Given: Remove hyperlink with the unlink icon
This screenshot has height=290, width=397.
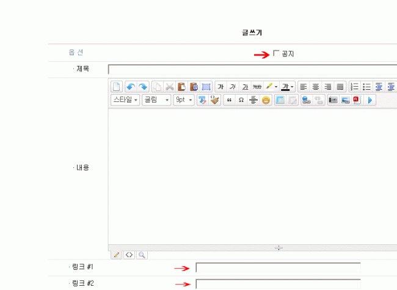Looking at the screenshot, I should [x=319, y=100].
